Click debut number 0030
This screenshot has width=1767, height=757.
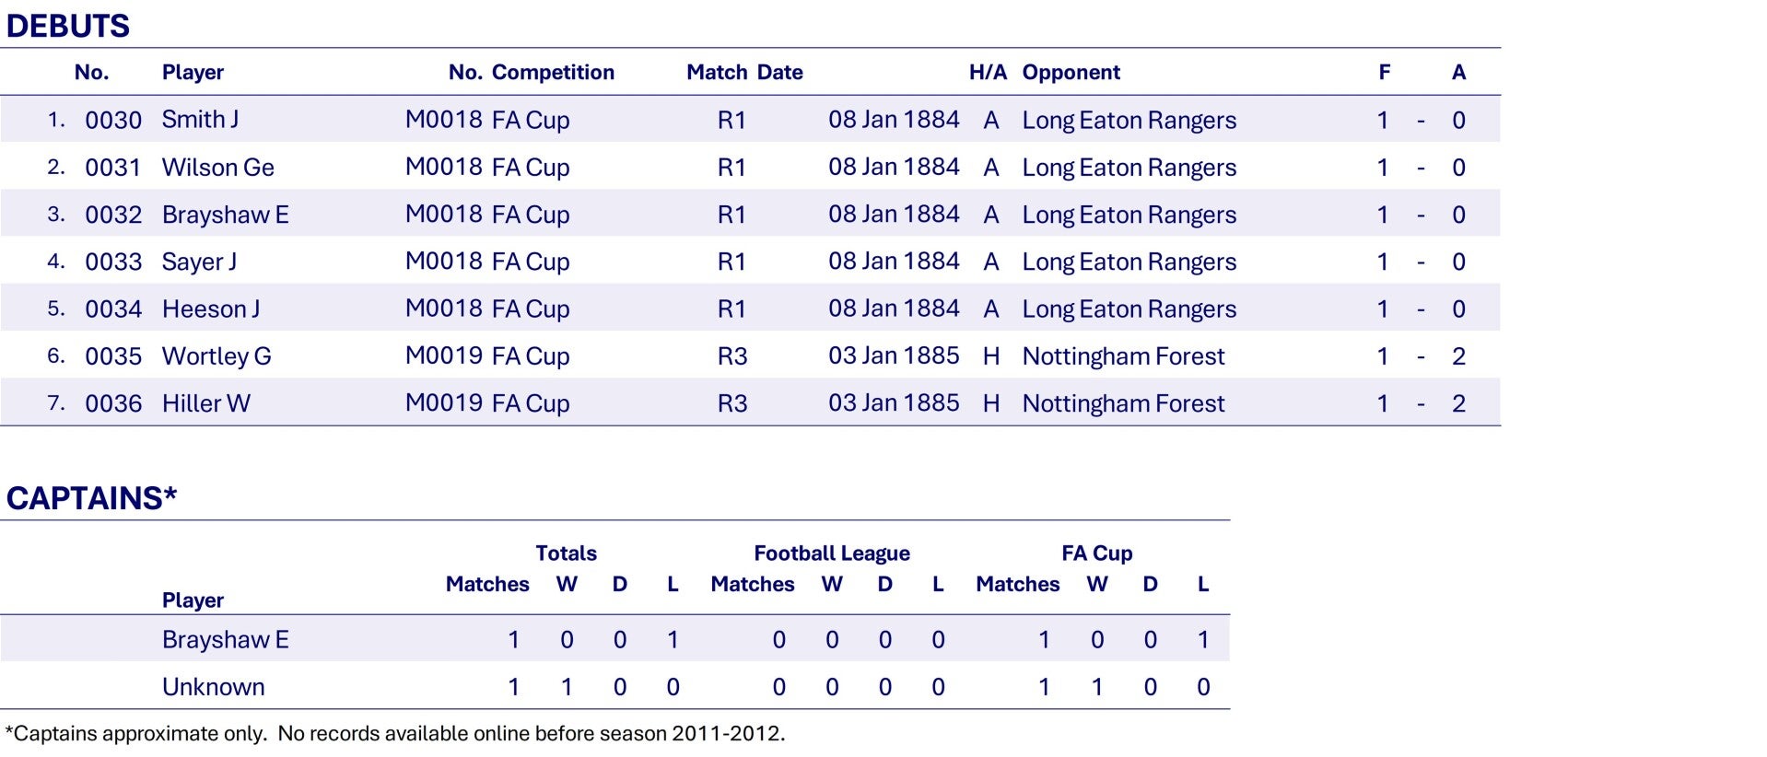(113, 121)
